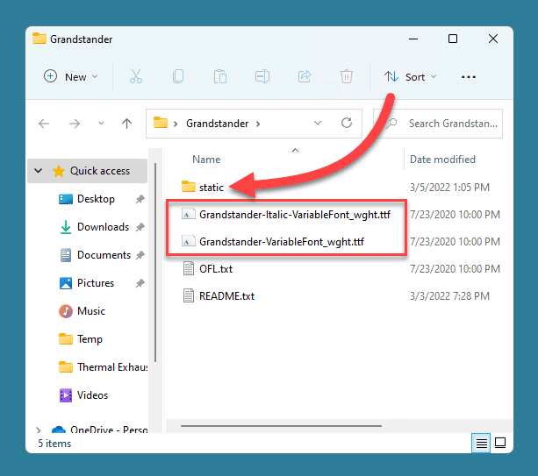Select Grandstander-Italic-VariableFont_wght.ttf file name
The width and height of the screenshot is (538, 476).
click(295, 215)
